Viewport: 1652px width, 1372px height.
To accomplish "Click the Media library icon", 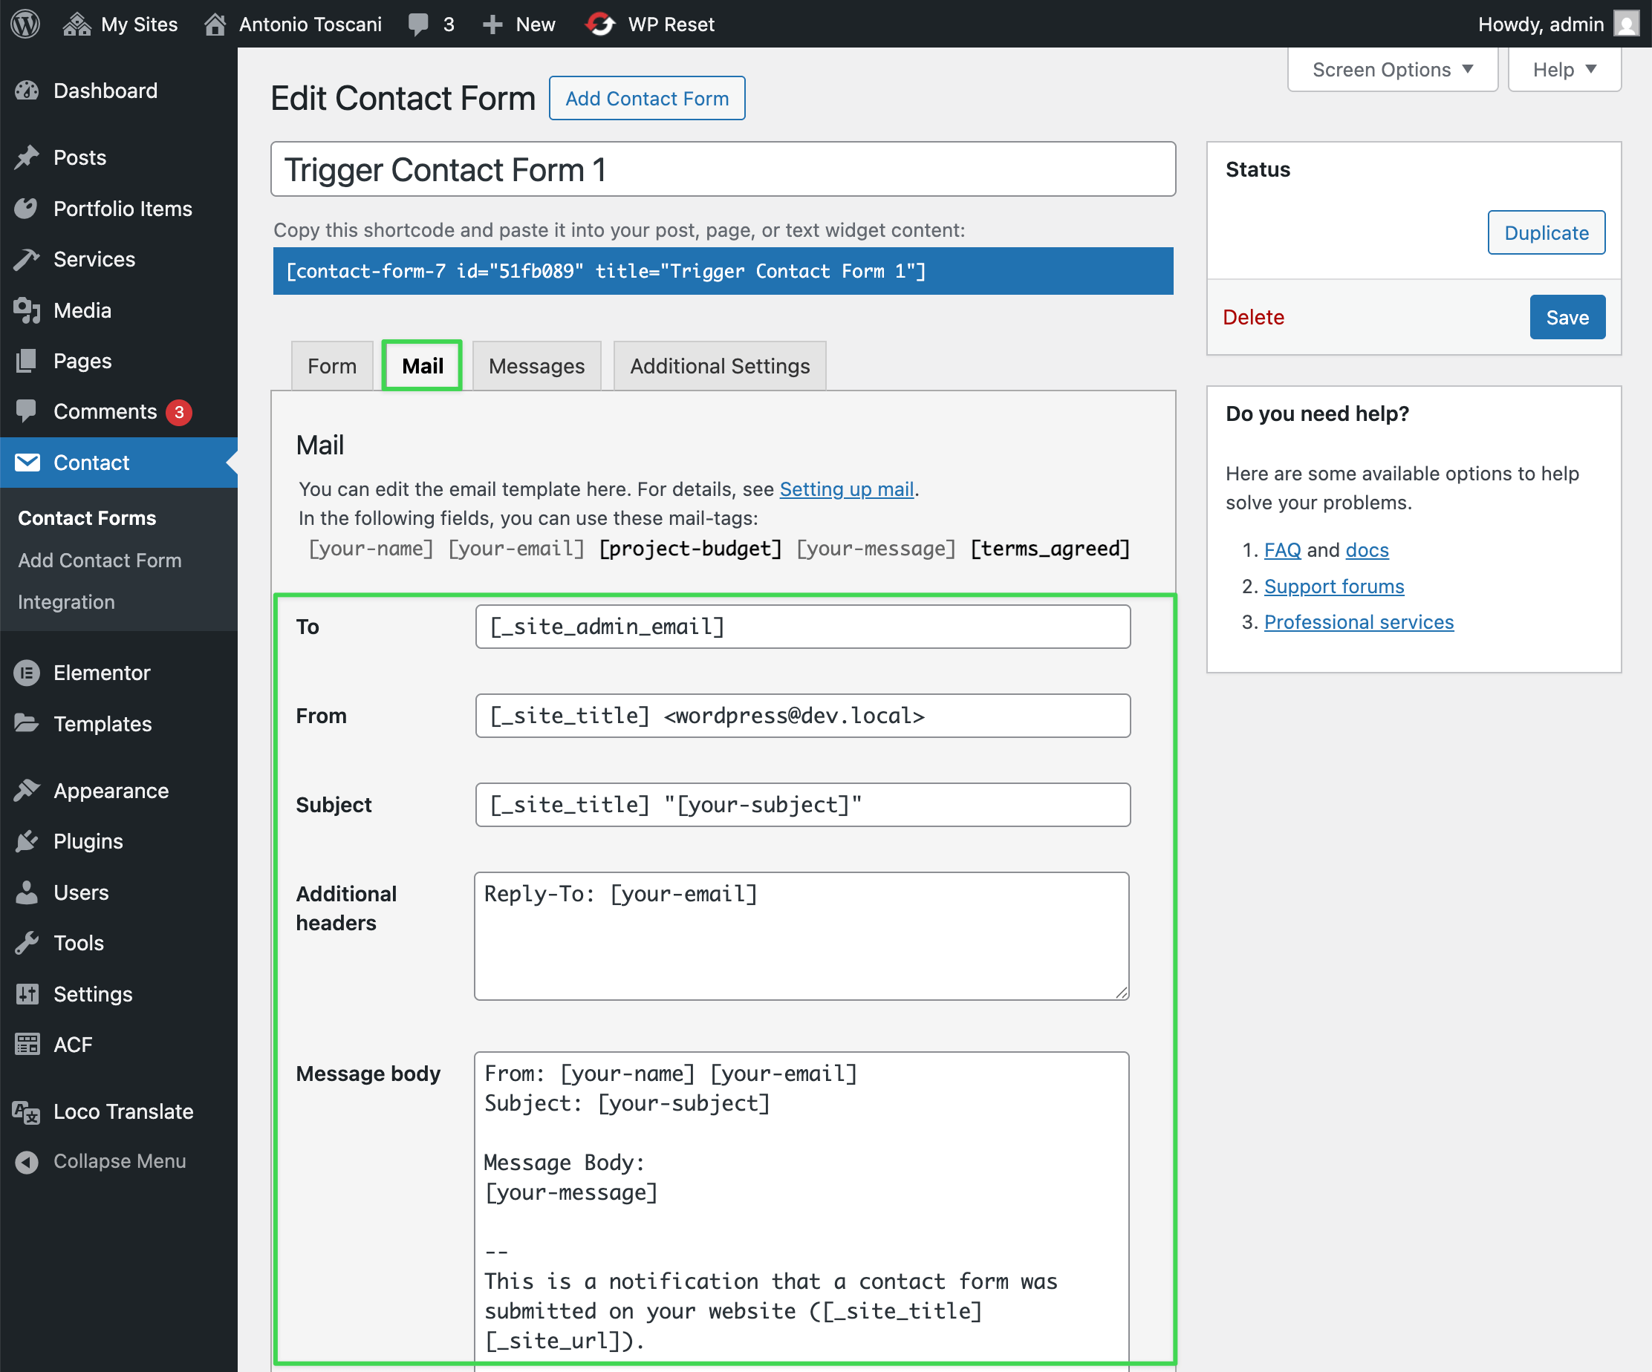I will [27, 310].
